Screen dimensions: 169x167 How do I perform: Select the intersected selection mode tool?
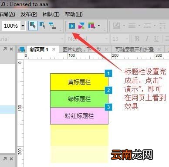33,26
